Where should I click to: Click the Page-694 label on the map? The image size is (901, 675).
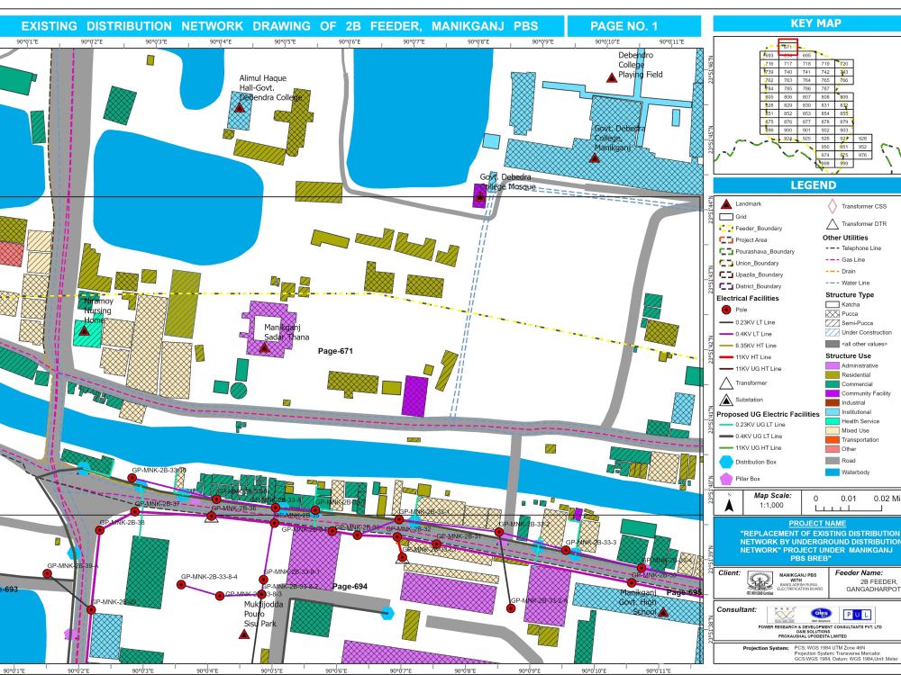pyautogui.click(x=350, y=585)
